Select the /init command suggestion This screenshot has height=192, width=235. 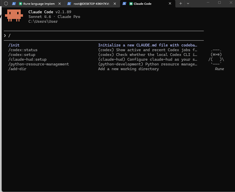pos(14,45)
